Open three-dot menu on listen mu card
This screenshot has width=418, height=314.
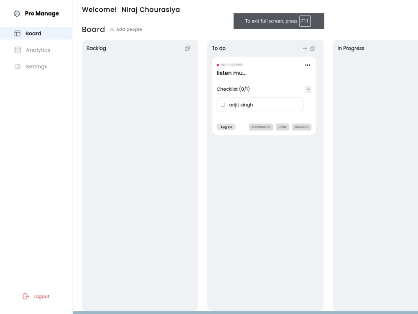tap(307, 65)
